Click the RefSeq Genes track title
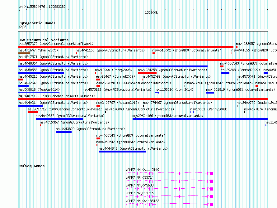The image size is (277, 208). [x=31, y=166]
